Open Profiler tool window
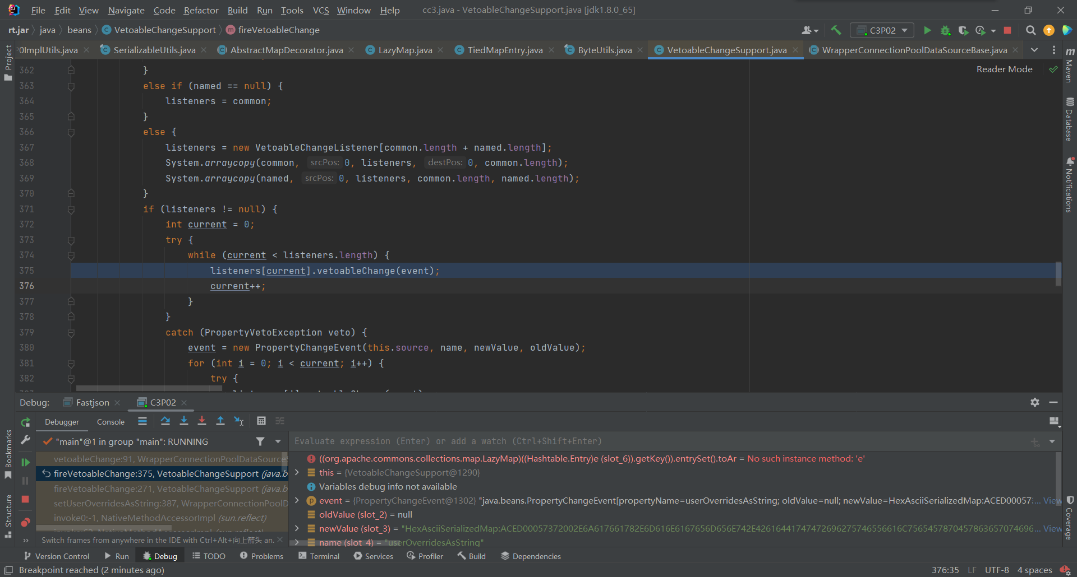This screenshot has height=577, width=1077. coord(425,556)
